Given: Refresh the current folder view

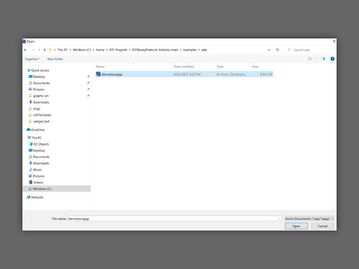Looking at the screenshot, I should (x=277, y=50).
